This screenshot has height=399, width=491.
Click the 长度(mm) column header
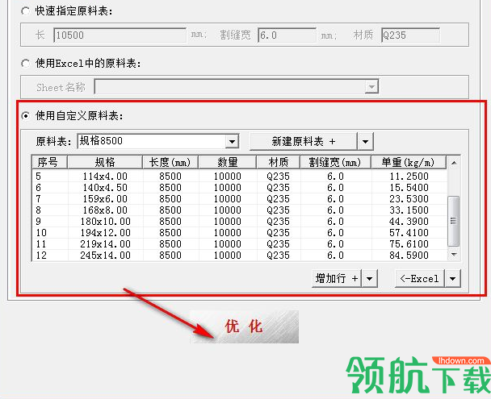(x=170, y=163)
